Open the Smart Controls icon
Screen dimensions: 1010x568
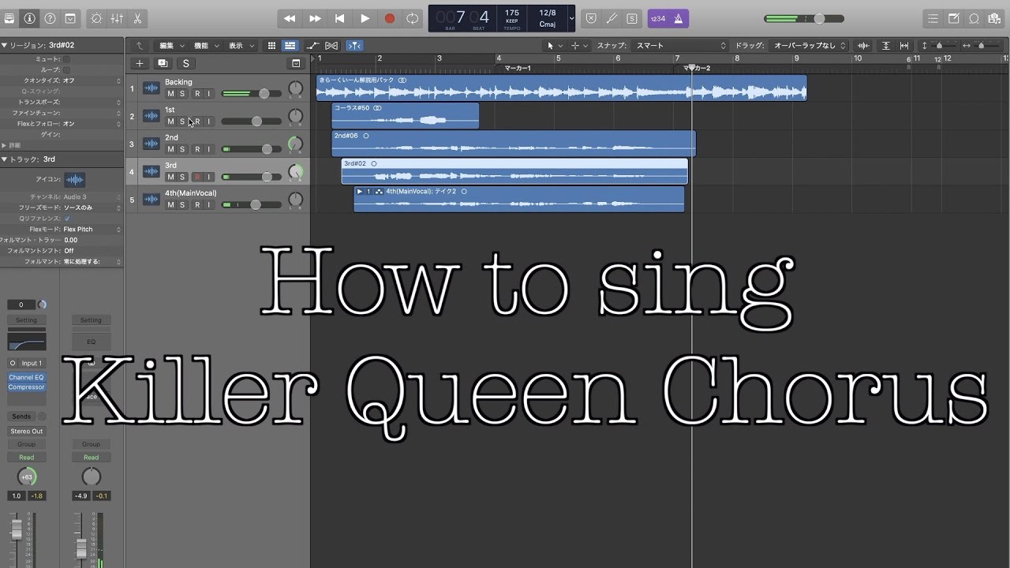click(97, 18)
